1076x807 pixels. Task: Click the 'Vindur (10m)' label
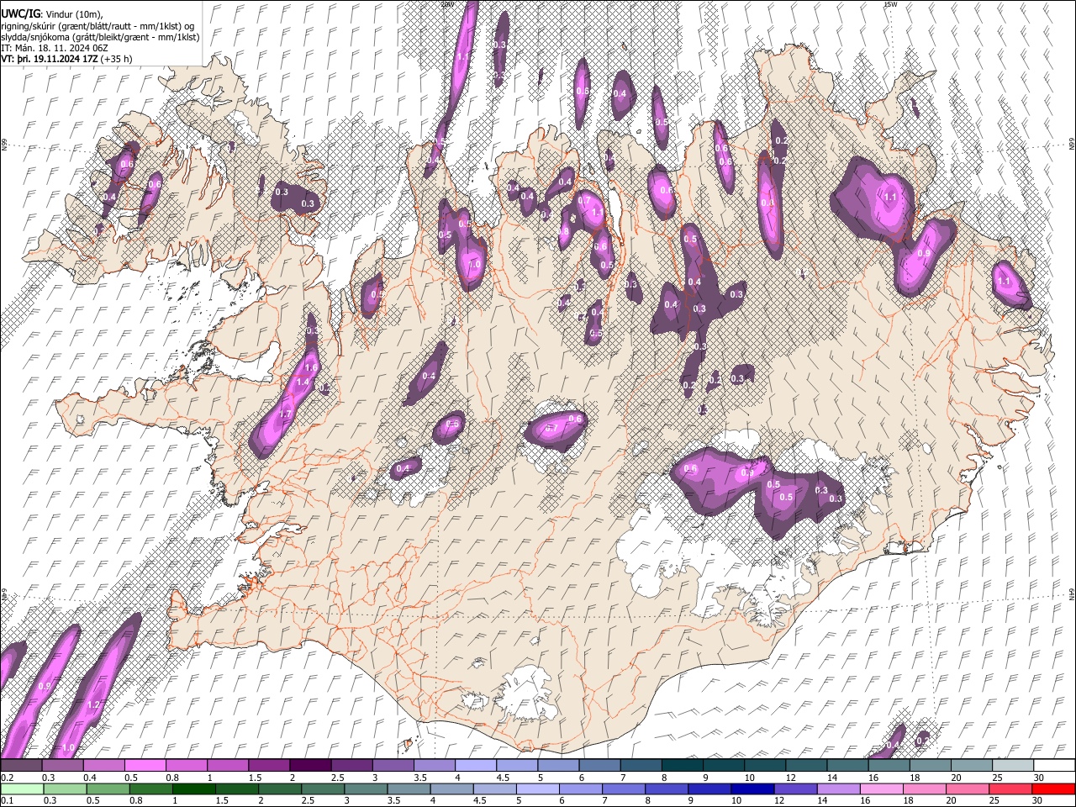point(73,14)
